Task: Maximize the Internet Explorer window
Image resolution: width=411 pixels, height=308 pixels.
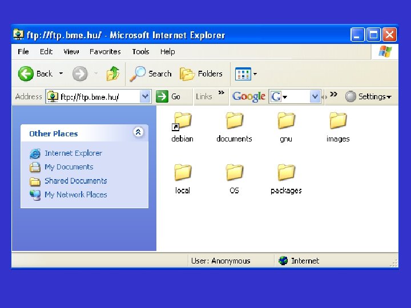Action: pos(373,35)
